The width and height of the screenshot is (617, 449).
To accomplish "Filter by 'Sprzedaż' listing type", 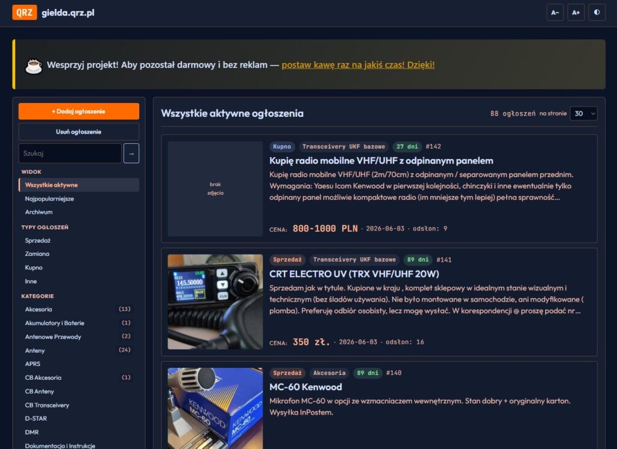I will 79,240.
